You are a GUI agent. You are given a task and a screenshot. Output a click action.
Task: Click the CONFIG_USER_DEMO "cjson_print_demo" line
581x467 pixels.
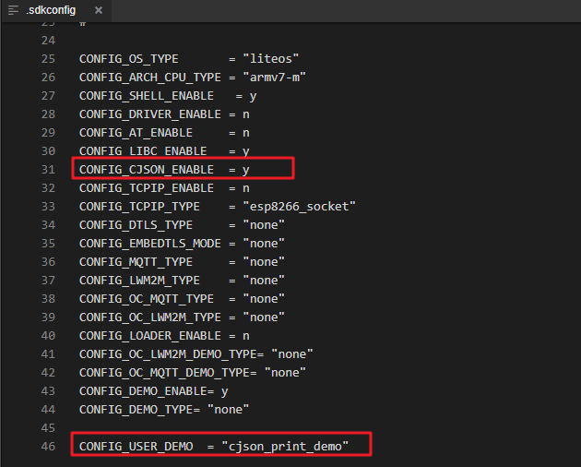coord(214,446)
